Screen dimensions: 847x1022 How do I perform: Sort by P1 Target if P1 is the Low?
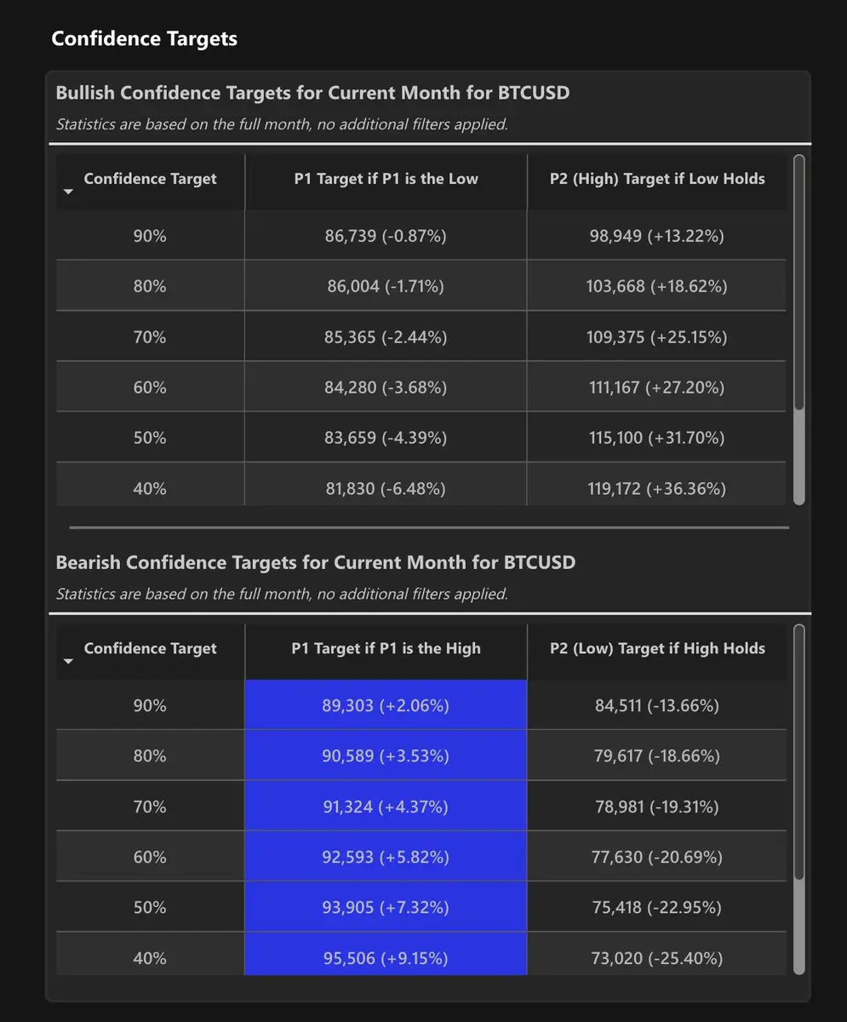tap(386, 179)
